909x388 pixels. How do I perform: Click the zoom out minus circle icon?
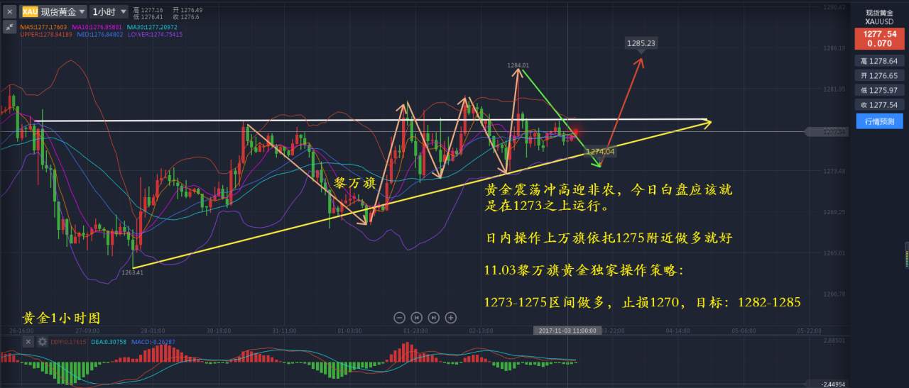point(399,317)
